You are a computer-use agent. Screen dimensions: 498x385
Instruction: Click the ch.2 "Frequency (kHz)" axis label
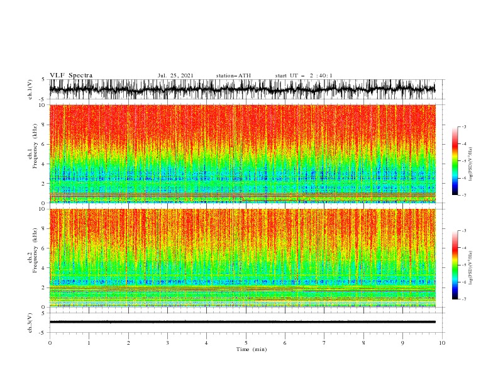[35, 250]
